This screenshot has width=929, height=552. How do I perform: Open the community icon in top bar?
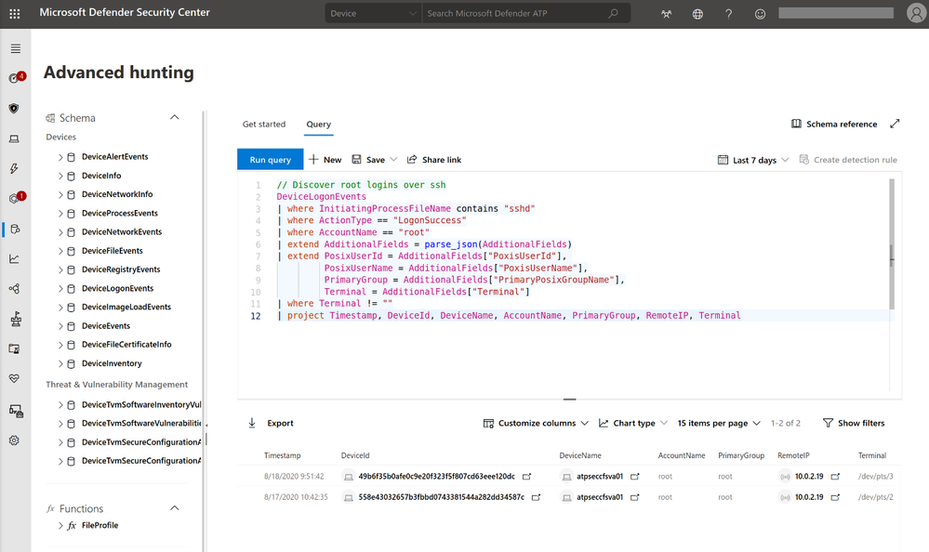point(667,14)
